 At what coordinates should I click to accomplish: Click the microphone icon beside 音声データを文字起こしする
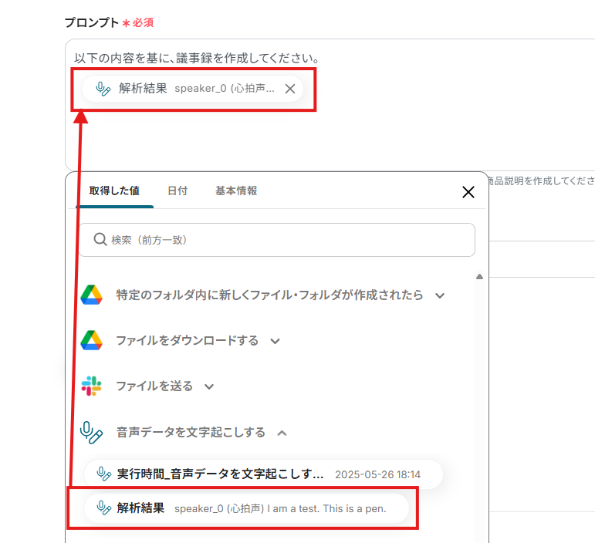pyautogui.click(x=92, y=432)
